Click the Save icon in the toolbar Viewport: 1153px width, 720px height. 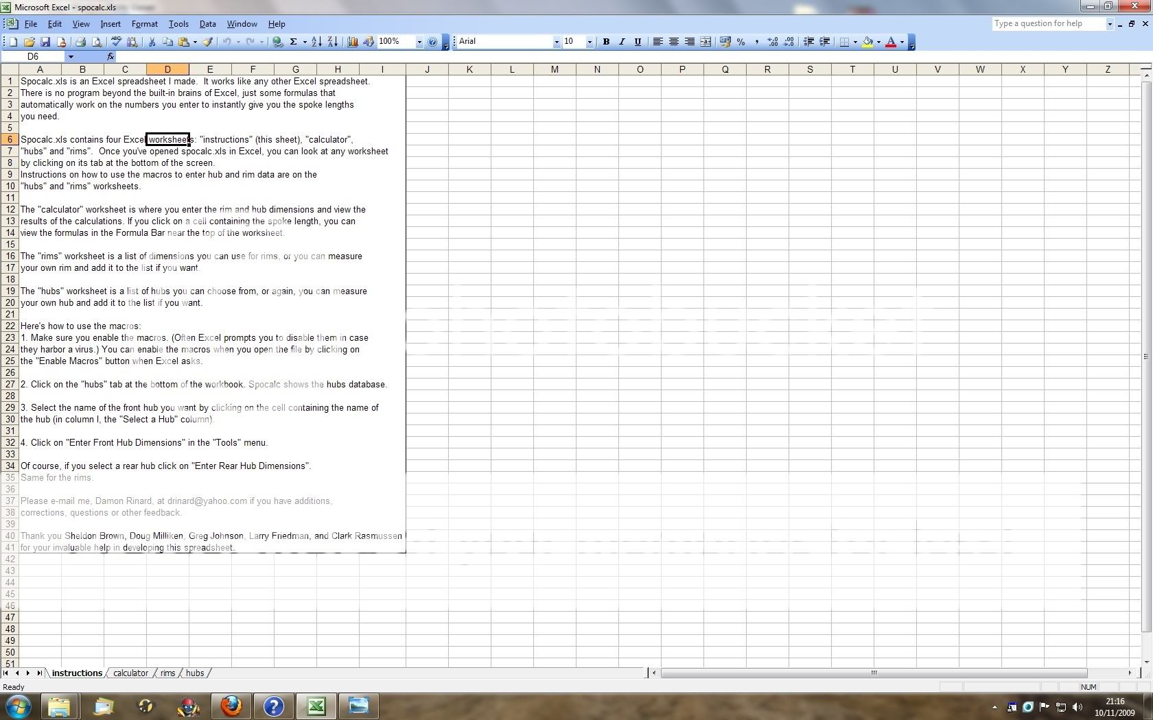(45, 42)
